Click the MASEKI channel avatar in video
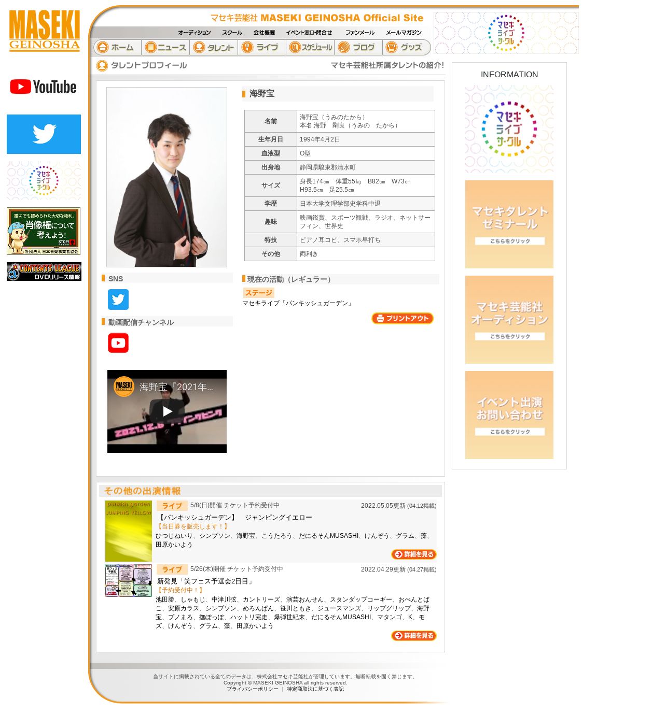This screenshot has width=666, height=714. [x=124, y=387]
